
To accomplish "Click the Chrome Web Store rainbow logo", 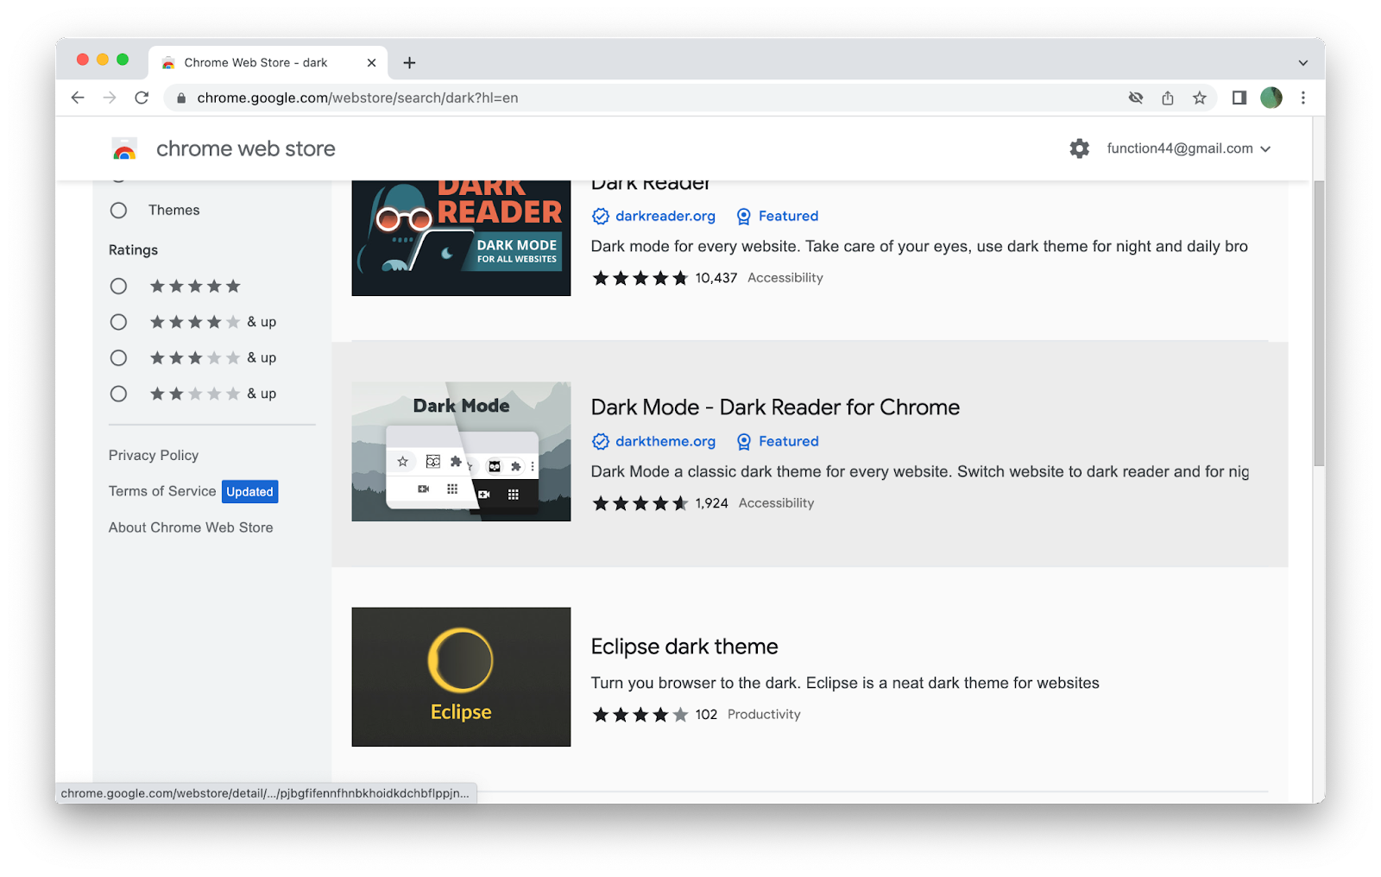I will (x=124, y=149).
